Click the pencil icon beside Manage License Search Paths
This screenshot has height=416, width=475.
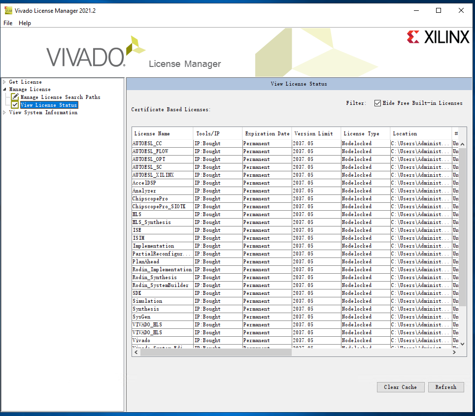coord(15,97)
